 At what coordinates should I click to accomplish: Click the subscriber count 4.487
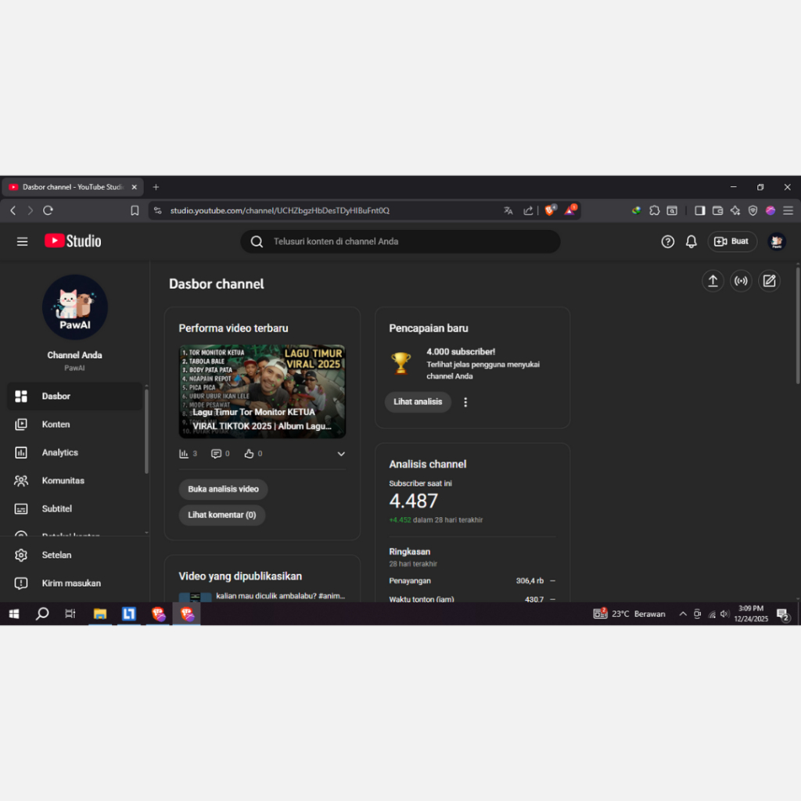click(413, 501)
